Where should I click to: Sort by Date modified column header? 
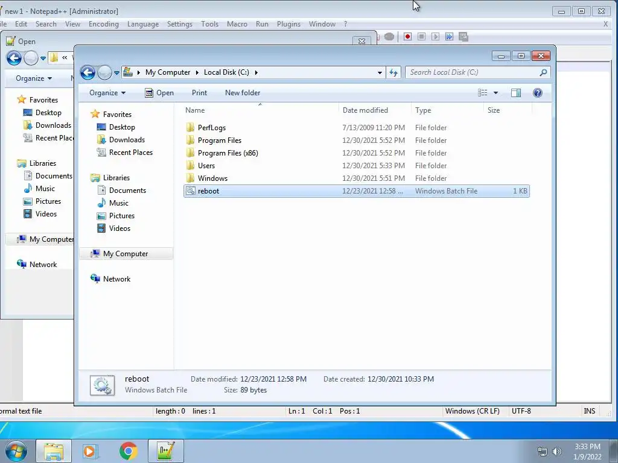pos(374,110)
